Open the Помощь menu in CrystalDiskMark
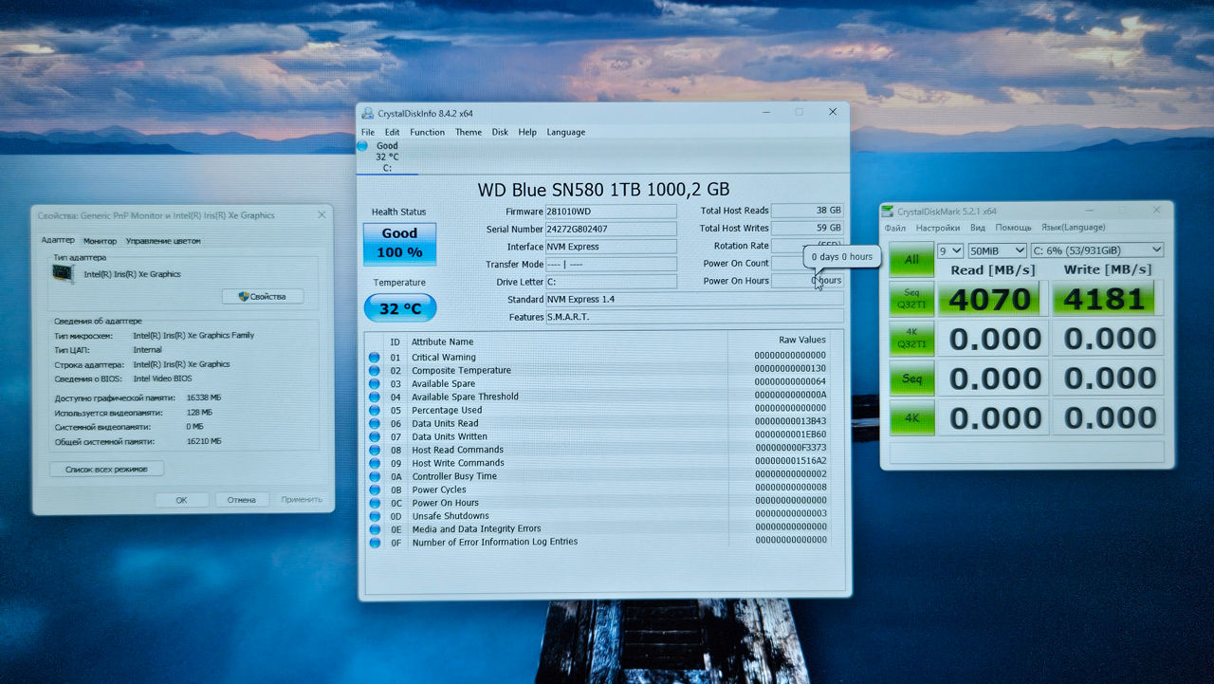The width and height of the screenshot is (1214, 684). pyautogui.click(x=1014, y=228)
